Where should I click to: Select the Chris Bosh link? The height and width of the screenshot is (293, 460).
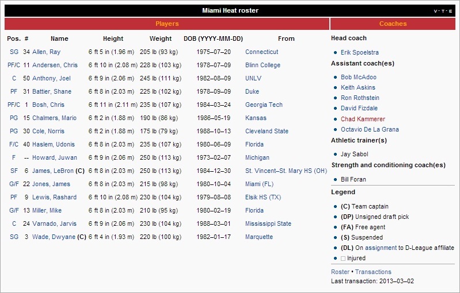pos(48,105)
